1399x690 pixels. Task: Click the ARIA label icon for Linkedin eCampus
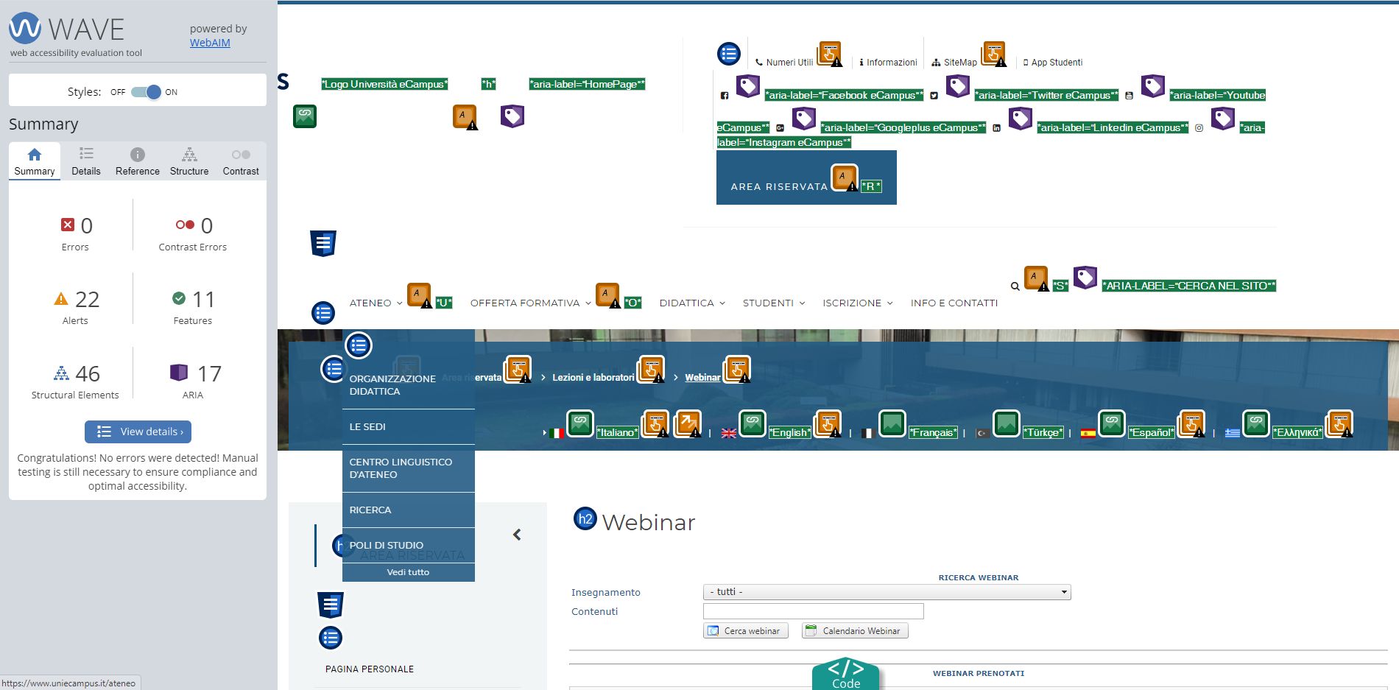tap(1021, 119)
